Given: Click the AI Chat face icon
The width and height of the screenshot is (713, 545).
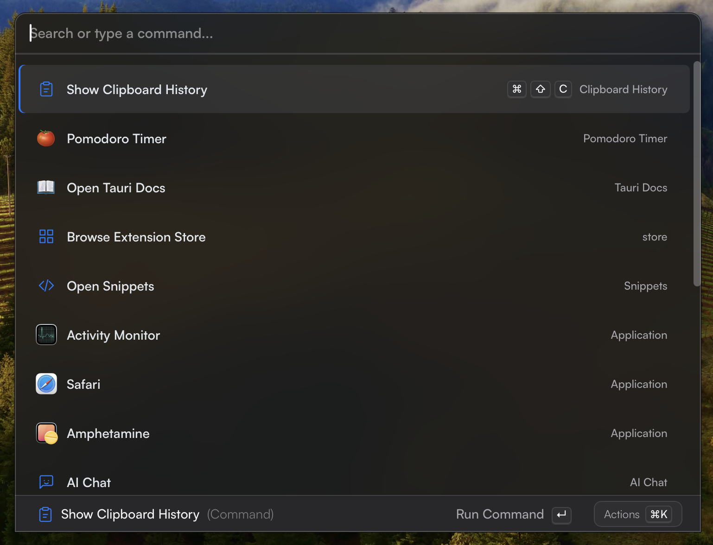Looking at the screenshot, I should pyautogui.click(x=46, y=482).
